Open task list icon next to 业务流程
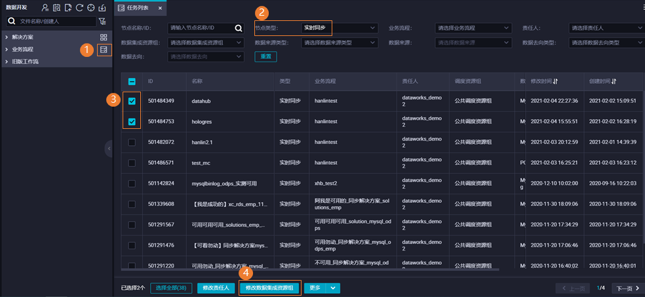The width and height of the screenshot is (645, 297). pos(104,49)
